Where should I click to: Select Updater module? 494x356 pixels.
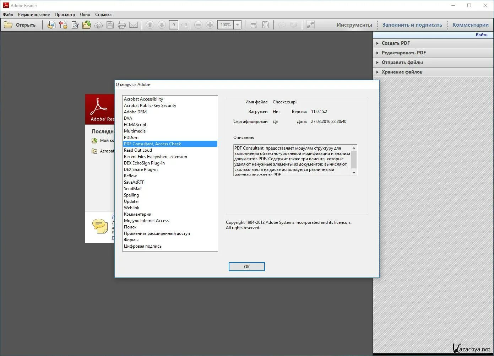point(170,201)
